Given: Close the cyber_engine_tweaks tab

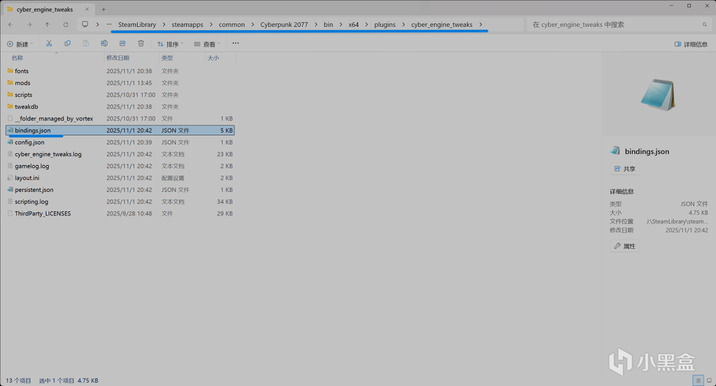Looking at the screenshot, I should 87,10.
